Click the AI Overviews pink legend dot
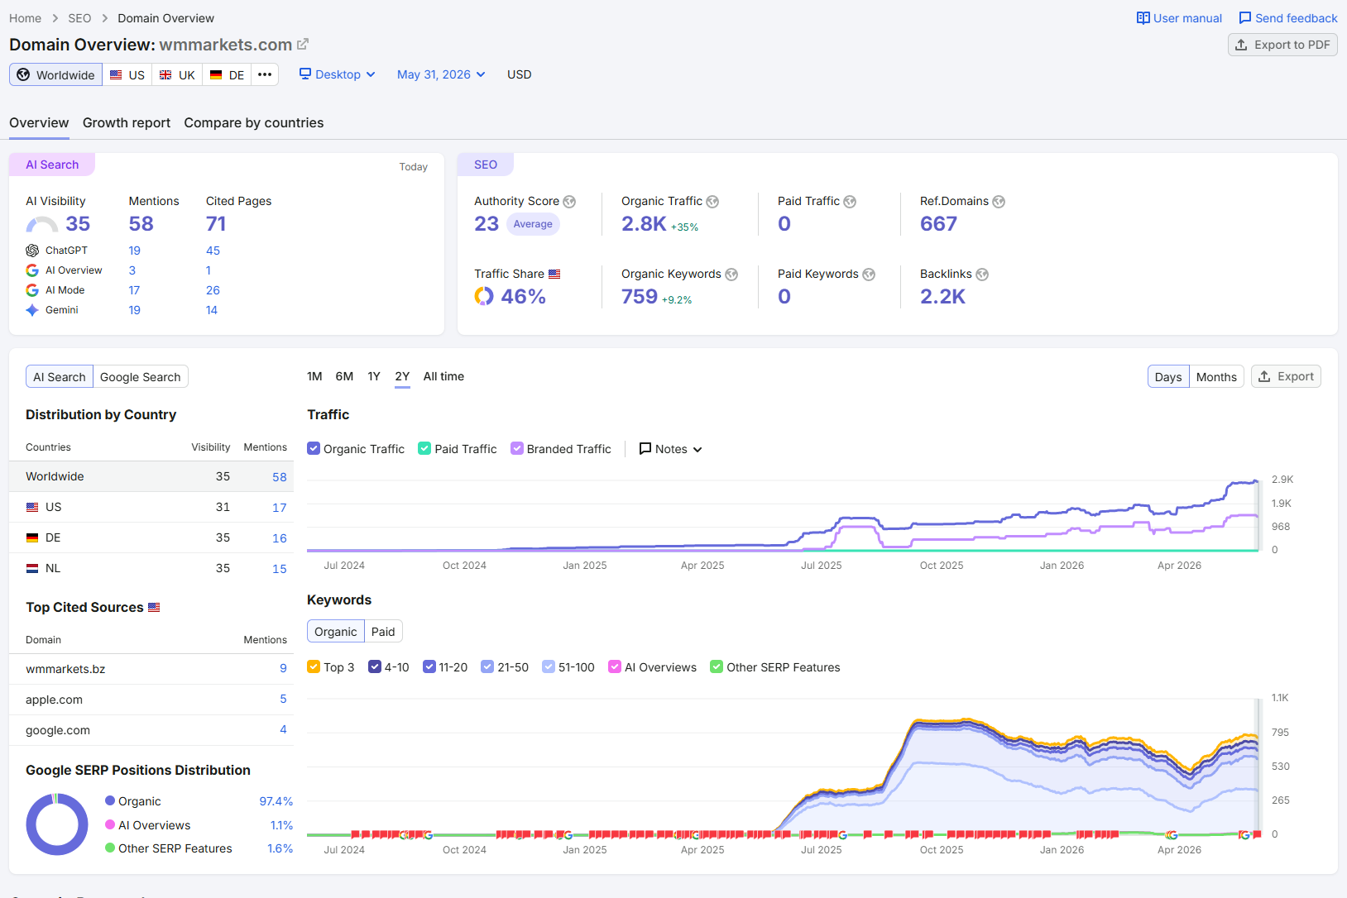 coord(110,824)
